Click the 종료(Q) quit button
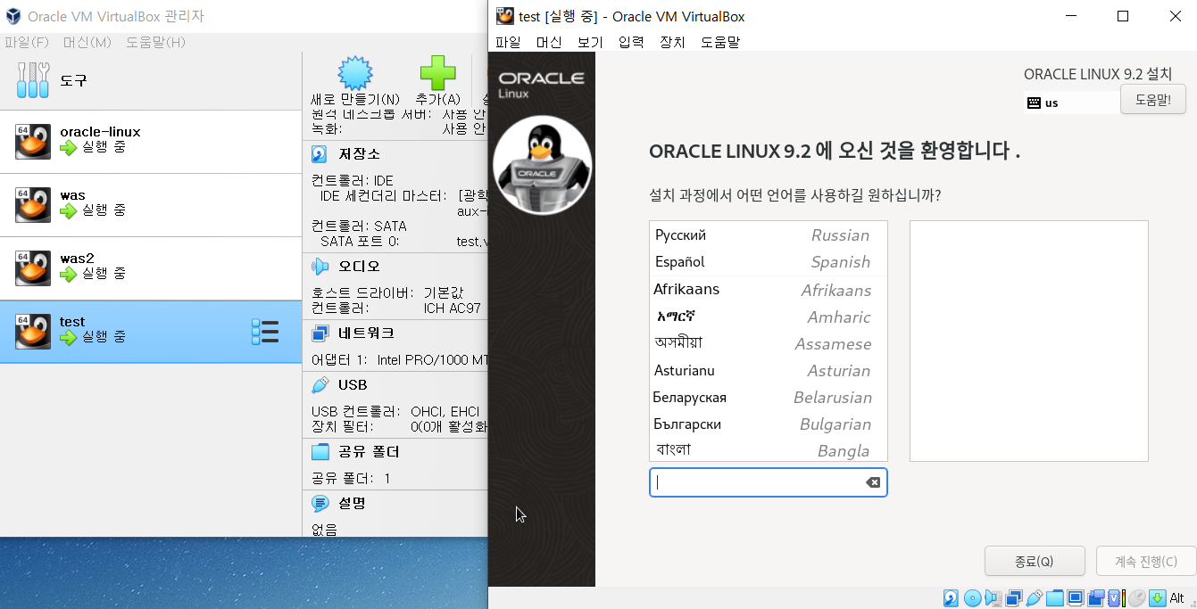 coord(1035,562)
